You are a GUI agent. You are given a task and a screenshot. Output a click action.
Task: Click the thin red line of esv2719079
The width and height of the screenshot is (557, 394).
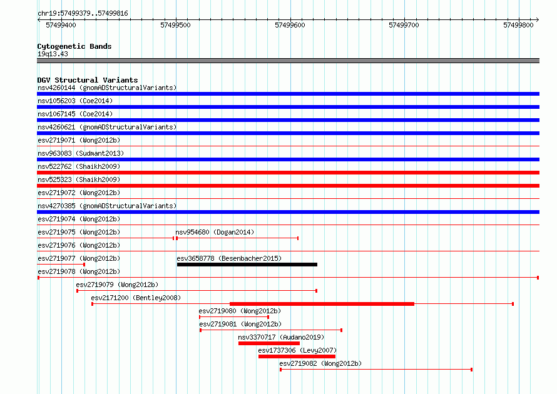click(x=197, y=291)
